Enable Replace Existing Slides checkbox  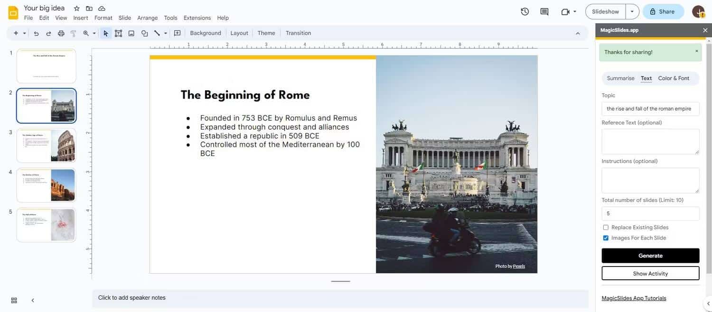606,228
